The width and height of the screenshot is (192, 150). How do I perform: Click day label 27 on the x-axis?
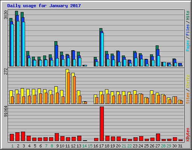(x=157, y=146)
